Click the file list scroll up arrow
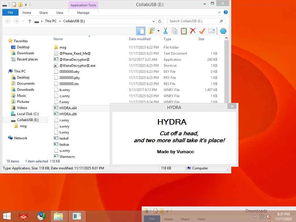The width and height of the screenshot is (296, 222). [226, 38]
